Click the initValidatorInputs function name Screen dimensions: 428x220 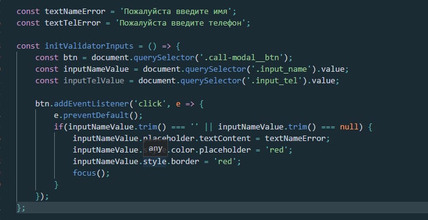(89, 46)
